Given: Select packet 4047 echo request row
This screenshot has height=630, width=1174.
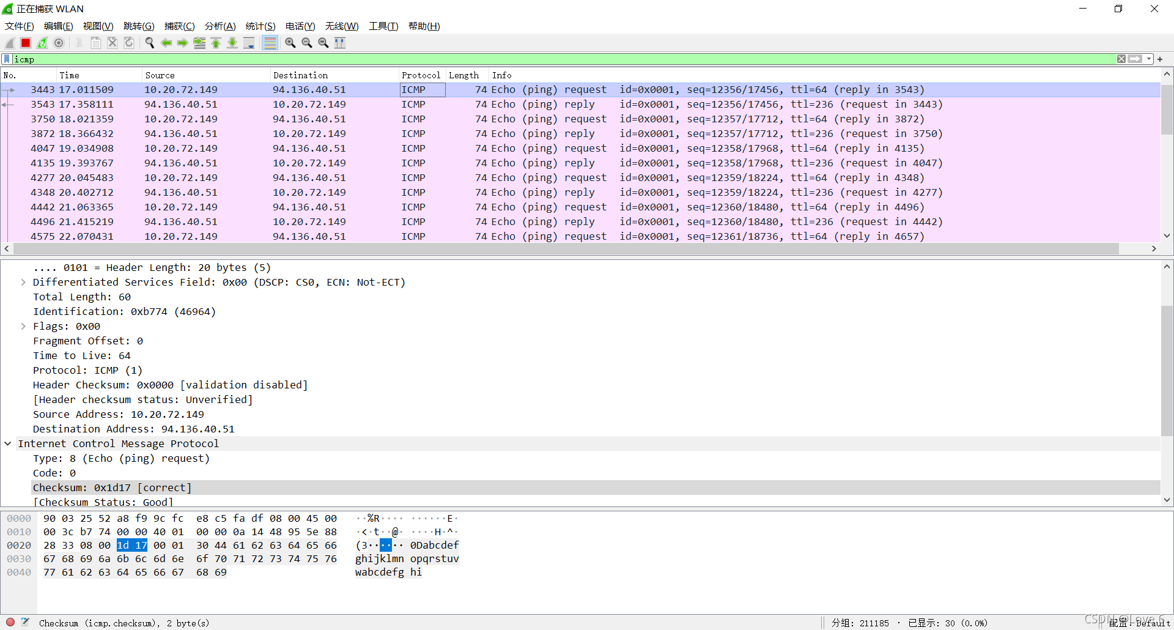Looking at the screenshot, I should 581,149.
